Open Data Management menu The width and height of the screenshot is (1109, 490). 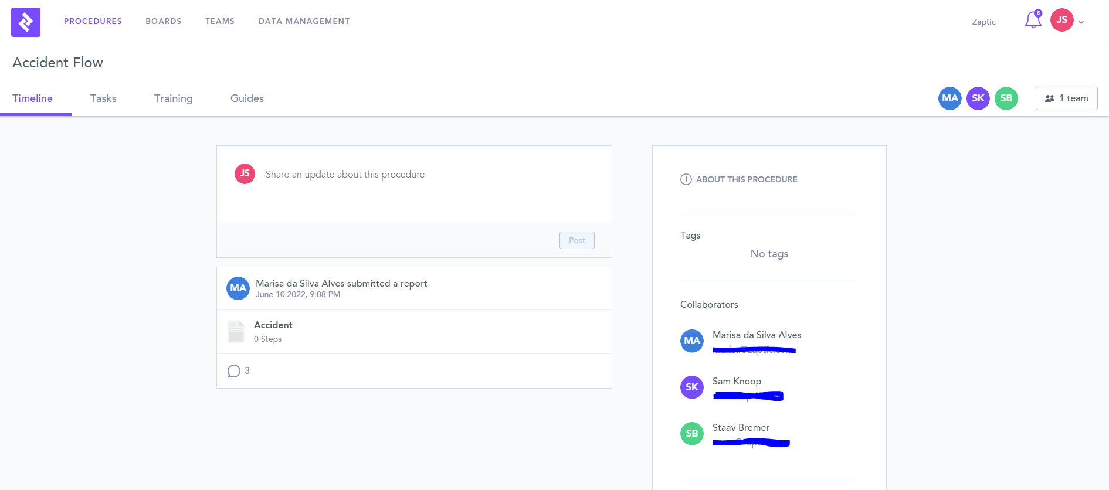304,21
